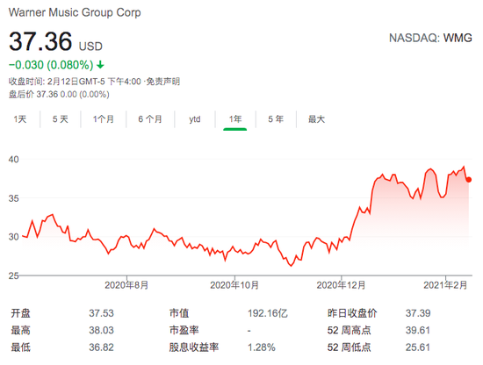The height and width of the screenshot is (365, 483).
Task: Open the 最大 time range
Action: 316,119
